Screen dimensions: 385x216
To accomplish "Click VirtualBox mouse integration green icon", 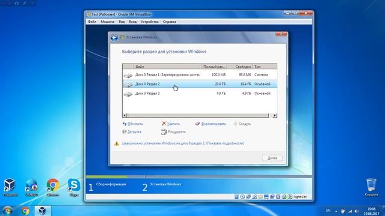I will point(284,197).
